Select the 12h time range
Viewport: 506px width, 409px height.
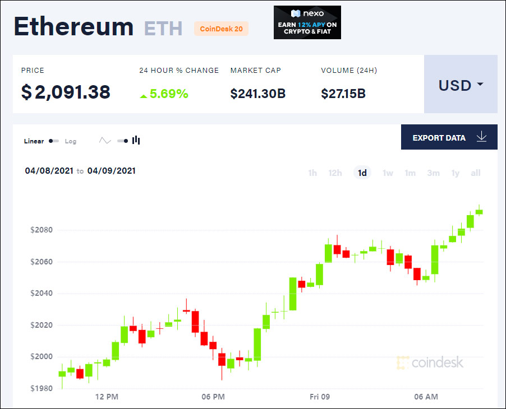335,173
